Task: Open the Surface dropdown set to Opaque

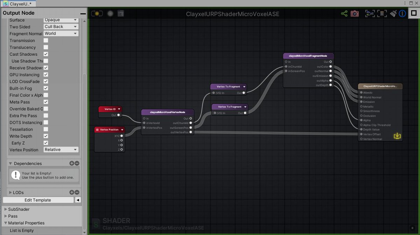Action: pos(61,20)
